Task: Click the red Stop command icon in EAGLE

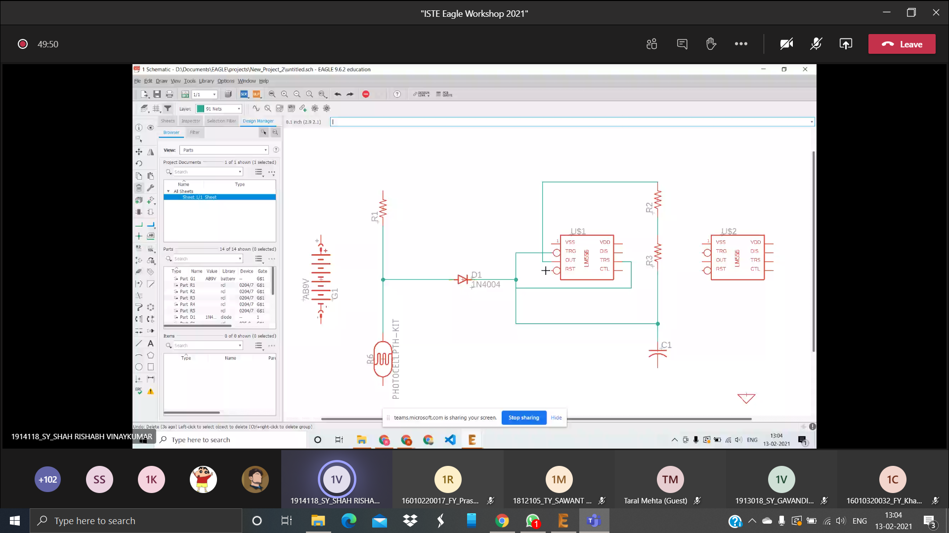Action: pos(366,94)
